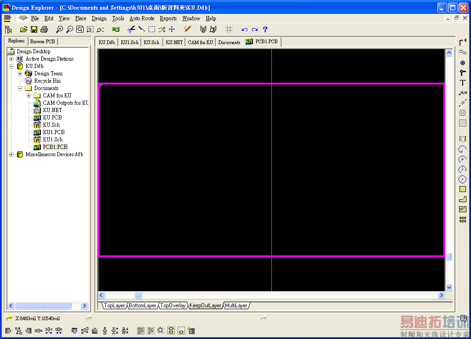The image size is (471, 339).
Task: Expand the CAM for KU folder
Action: click(x=29, y=96)
